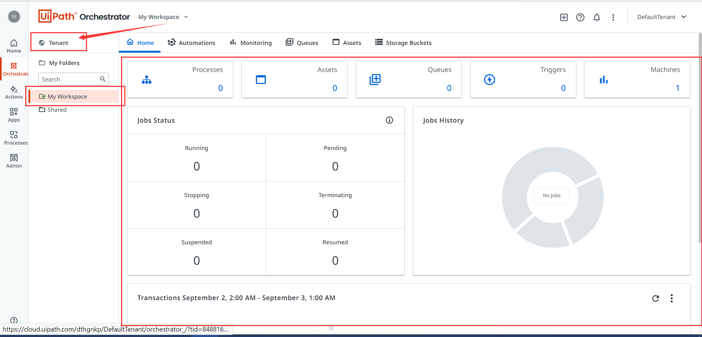The width and height of the screenshot is (702, 337).
Task: Click the Pending jobs status
Action: click(x=335, y=148)
